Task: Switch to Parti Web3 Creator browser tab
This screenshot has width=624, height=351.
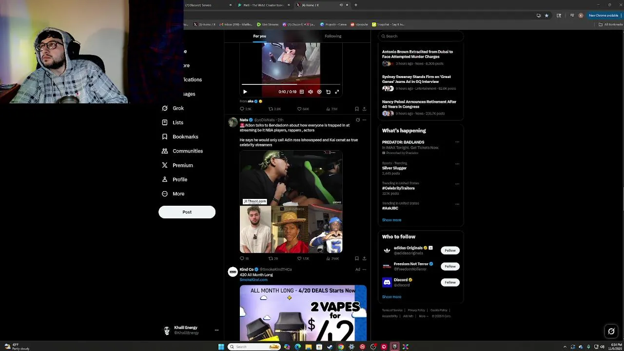Action: pyautogui.click(x=263, y=5)
